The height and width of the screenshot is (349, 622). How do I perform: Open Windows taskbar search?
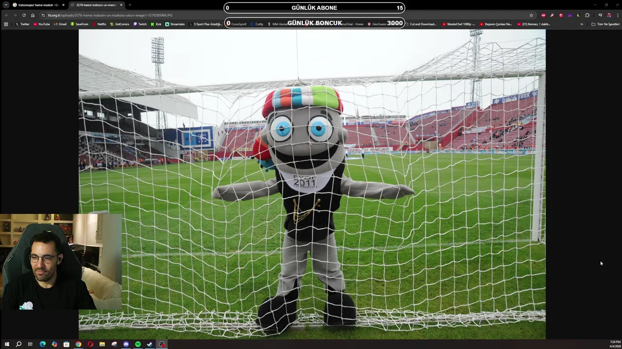pyautogui.click(x=18, y=344)
